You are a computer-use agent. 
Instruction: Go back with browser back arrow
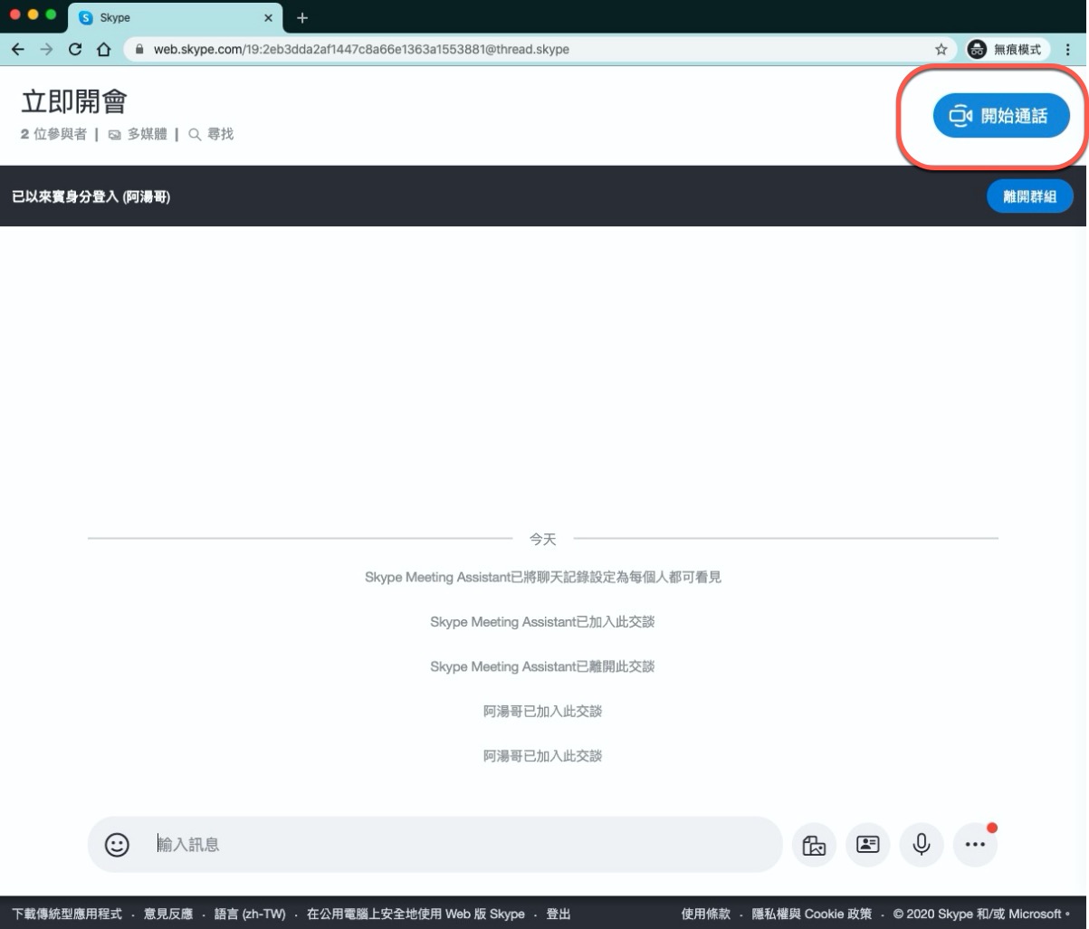pyautogui.click(x=17, y=49)
